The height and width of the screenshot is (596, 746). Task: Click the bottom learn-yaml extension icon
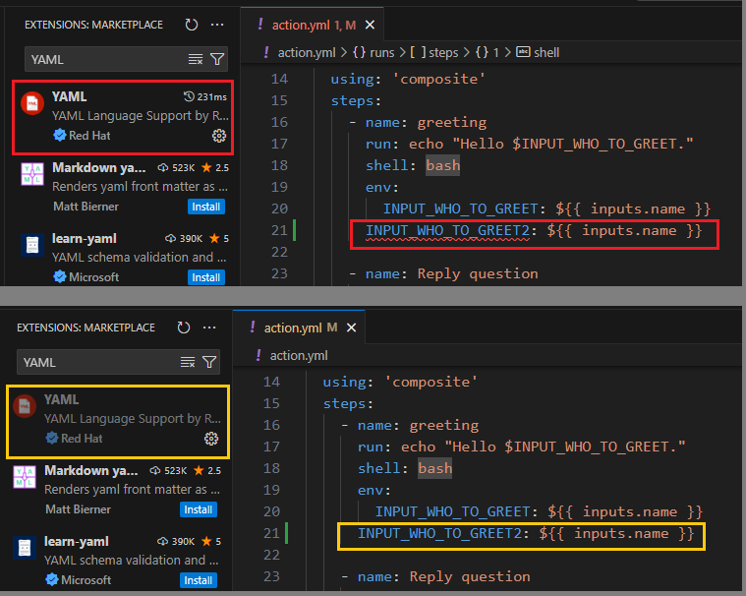pos(25,548)
